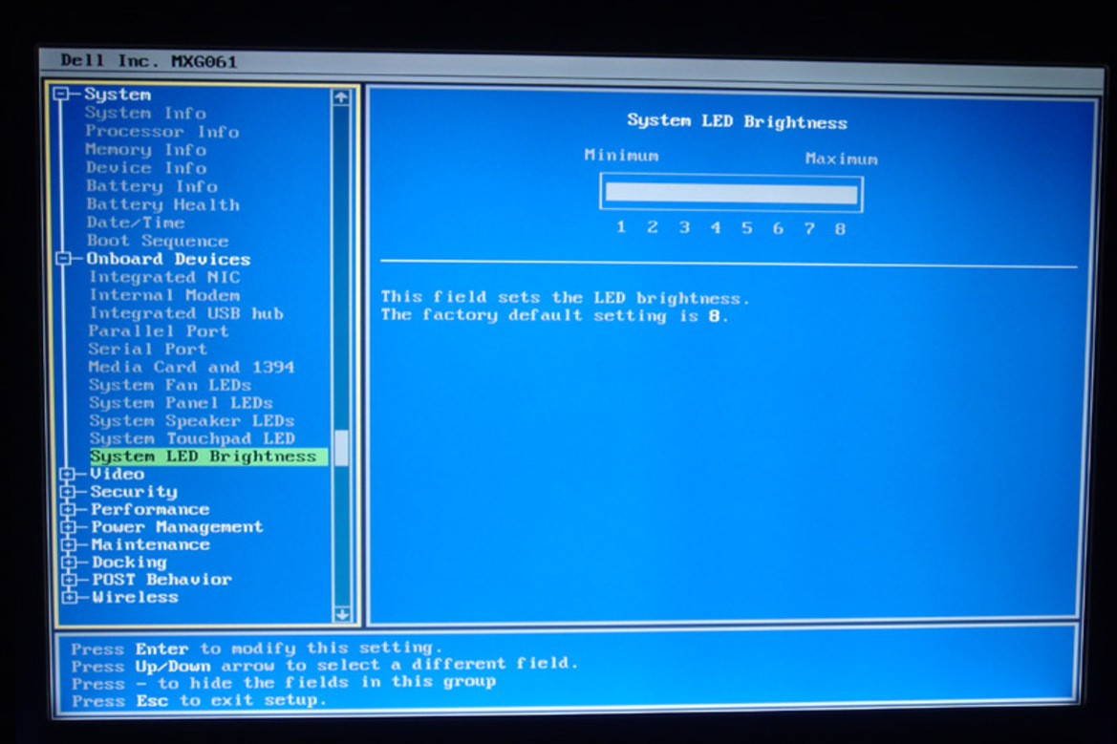The image size is (1117, 744).
Task: Select System Touchpad LED setting
Action: point(192,438)
